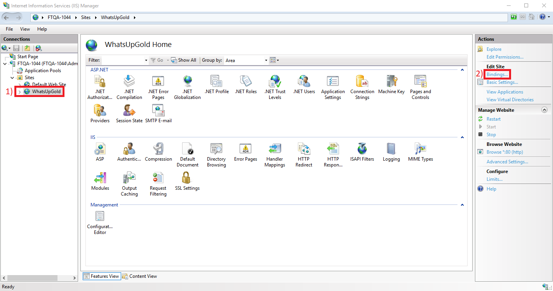Open the Group by Area dropdown
Viewport: 553px width, 291px height.
266,60
